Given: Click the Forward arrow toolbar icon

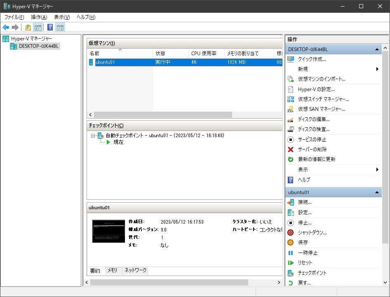Looking at the screenshot, I should click(15, 27).
